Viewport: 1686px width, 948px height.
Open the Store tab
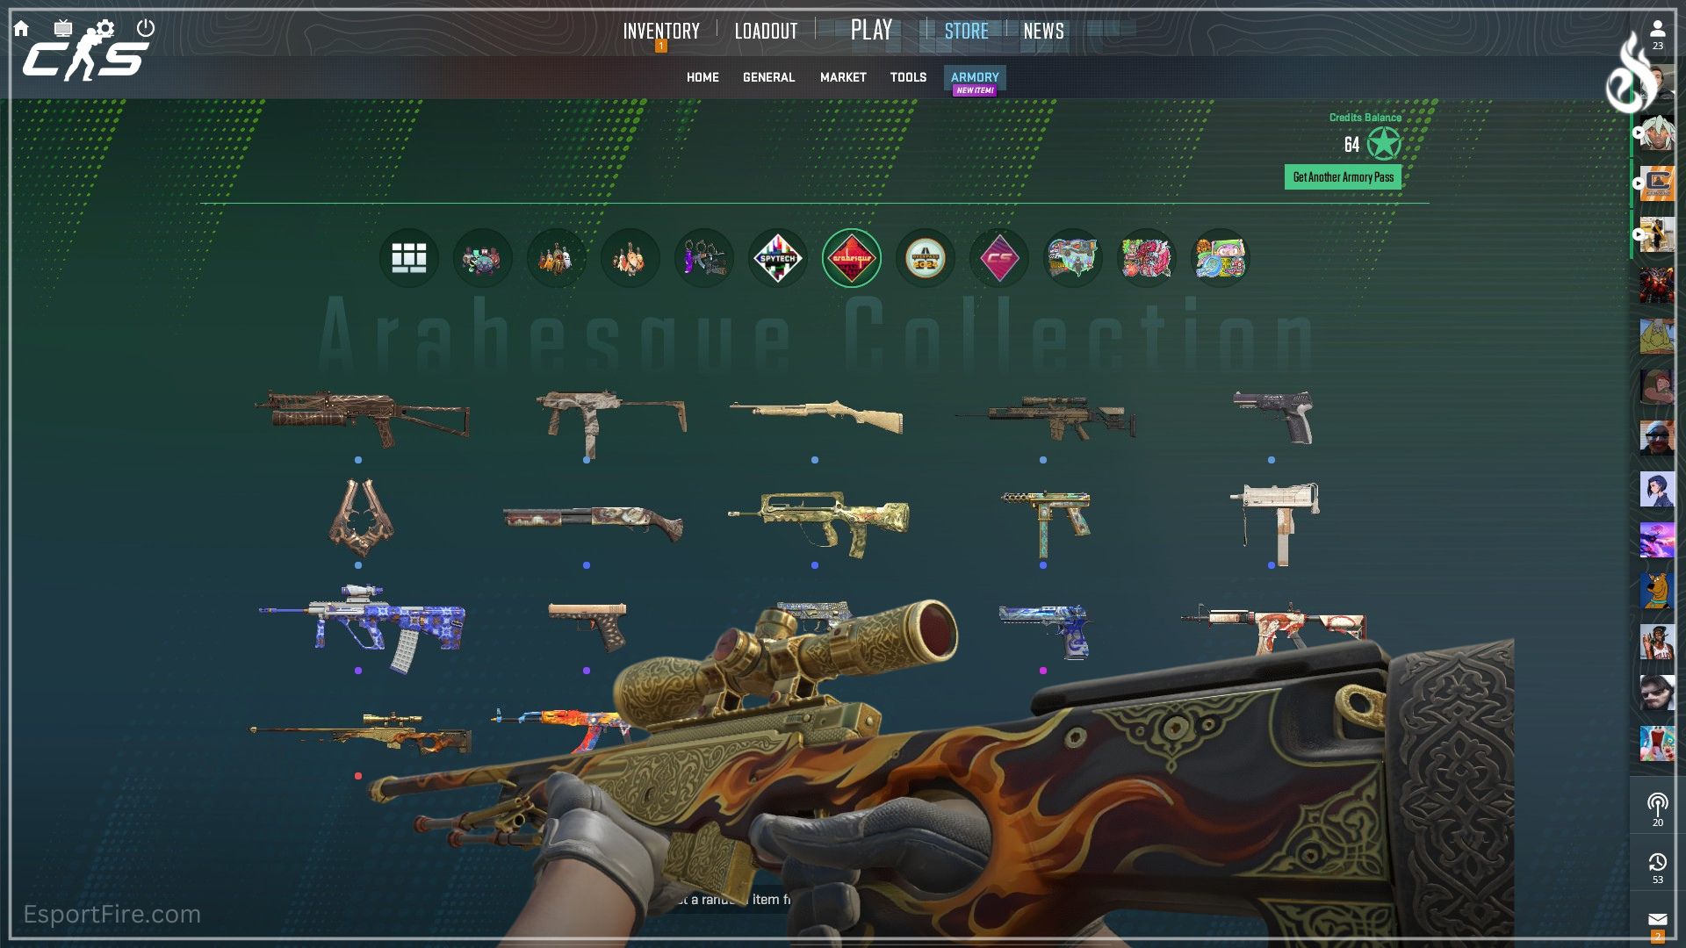tap(966, 32)
